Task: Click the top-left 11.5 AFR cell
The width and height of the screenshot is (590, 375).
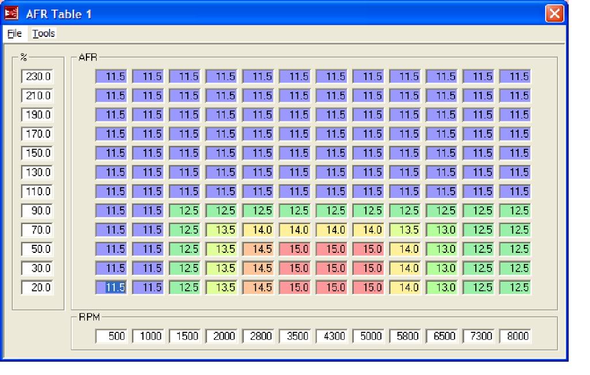Action: click(x=111, y=76)
